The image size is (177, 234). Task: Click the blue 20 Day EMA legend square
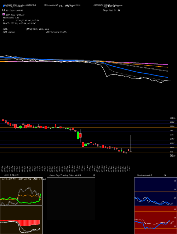pyautogui.click(x=4, y=6)
